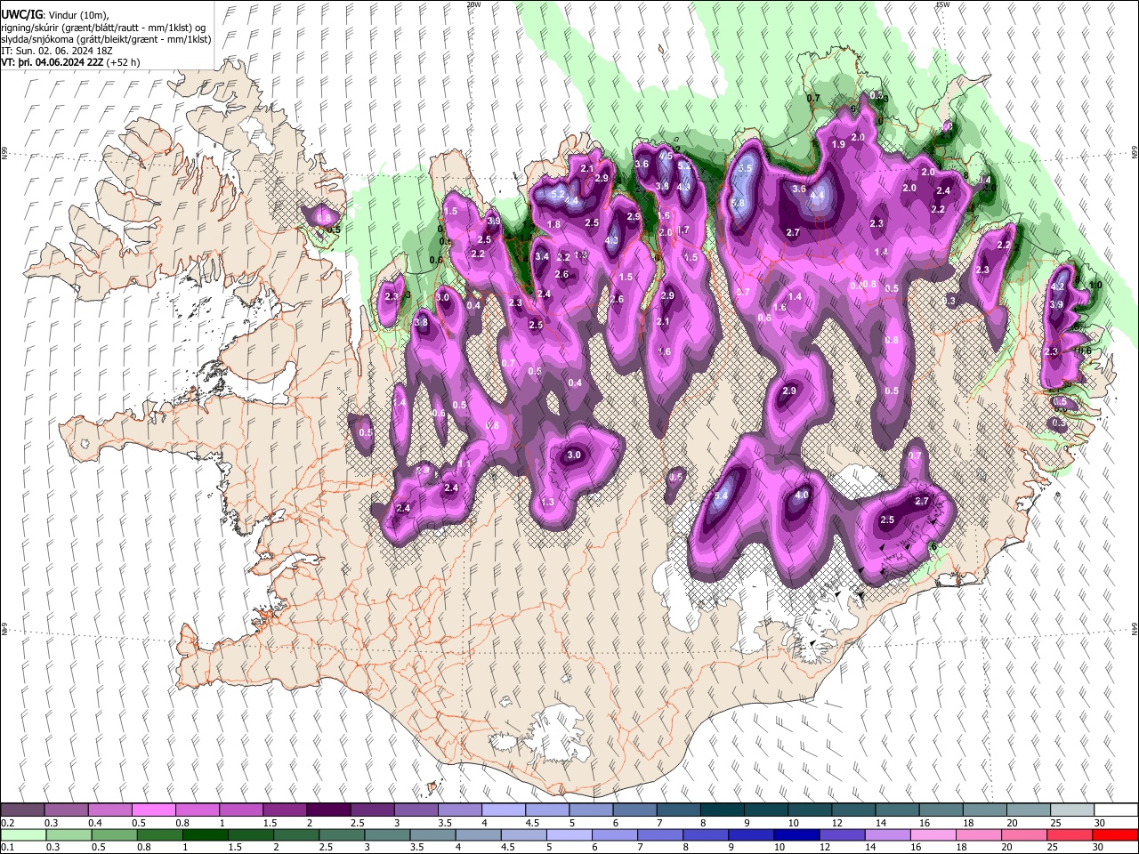Click the 'slydda/snjókoma' legend description line
This screenshot has width=1139, height=854.
click(106, 39)
